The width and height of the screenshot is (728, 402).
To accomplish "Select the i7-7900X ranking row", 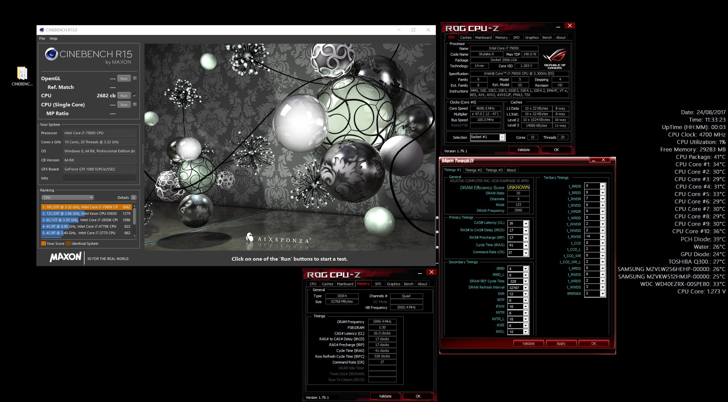I will (x=86, y=207).
